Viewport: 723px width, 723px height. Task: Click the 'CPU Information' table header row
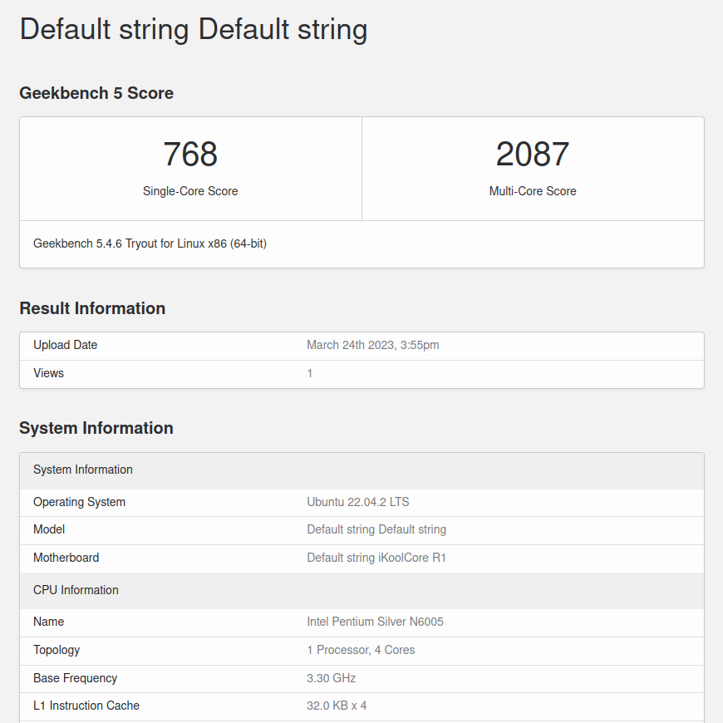pos(362,590)
